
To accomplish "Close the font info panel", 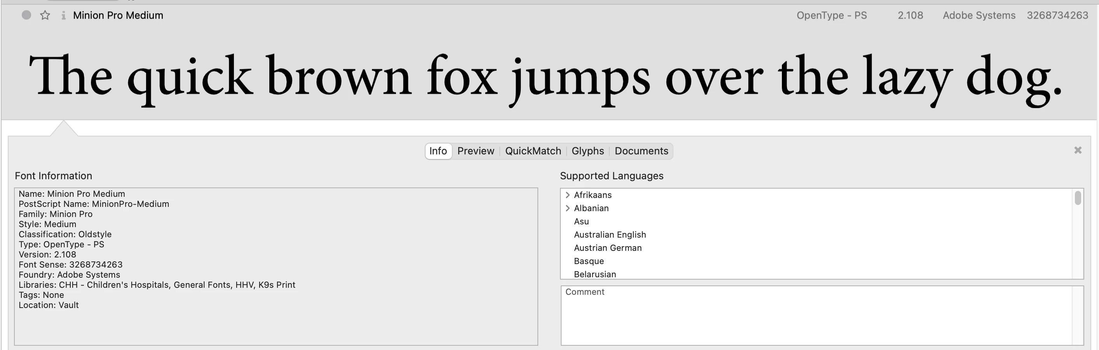I will [1078, 150].
